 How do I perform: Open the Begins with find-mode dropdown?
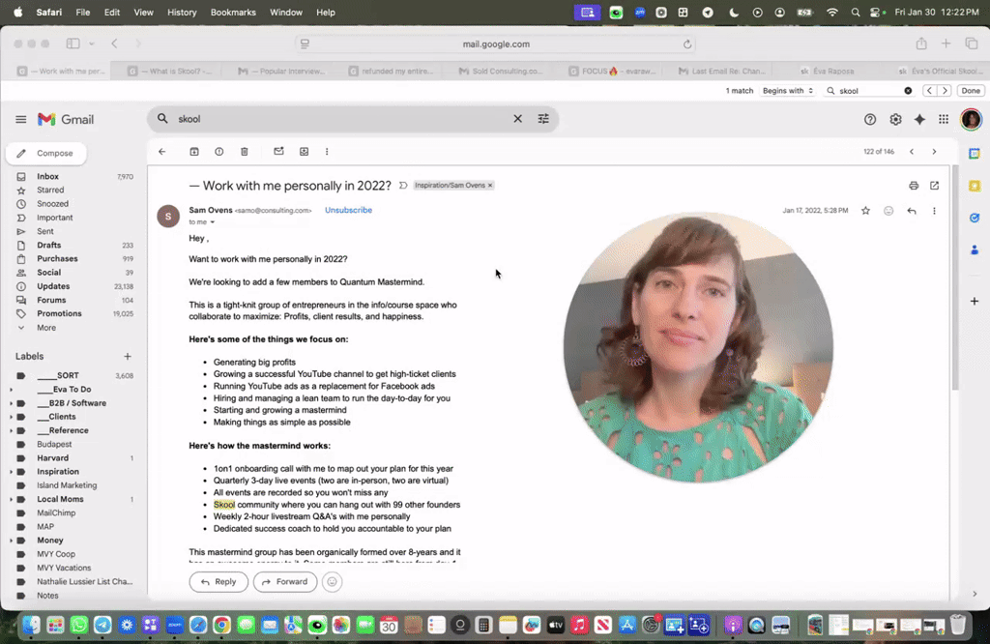tap(787, 91)
